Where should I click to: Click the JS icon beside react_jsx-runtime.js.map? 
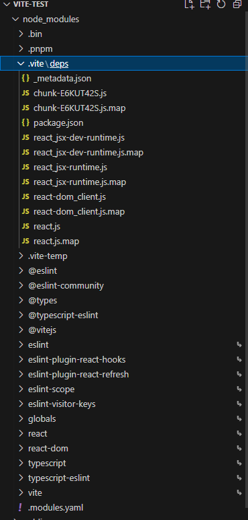[25, 182]
